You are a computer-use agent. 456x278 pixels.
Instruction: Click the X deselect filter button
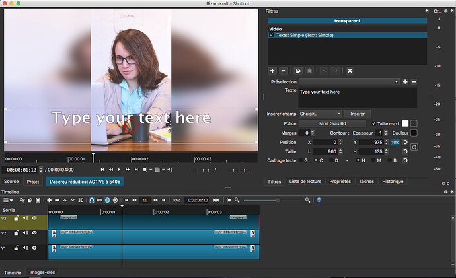click(350, 71)
